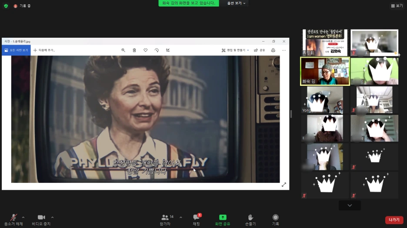Click the green encryption shield icon

6,6
